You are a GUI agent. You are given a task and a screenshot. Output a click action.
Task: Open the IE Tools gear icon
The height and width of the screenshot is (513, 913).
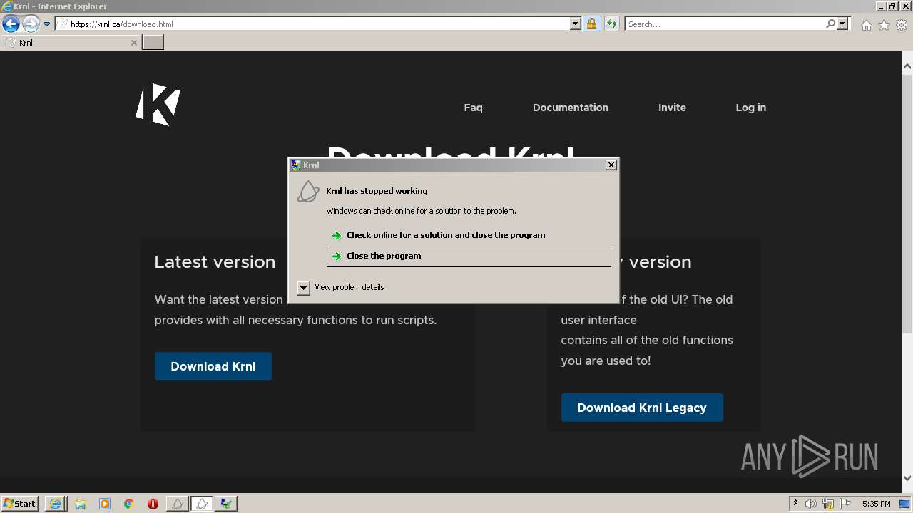pyautogui.click(x=902, y=25)
